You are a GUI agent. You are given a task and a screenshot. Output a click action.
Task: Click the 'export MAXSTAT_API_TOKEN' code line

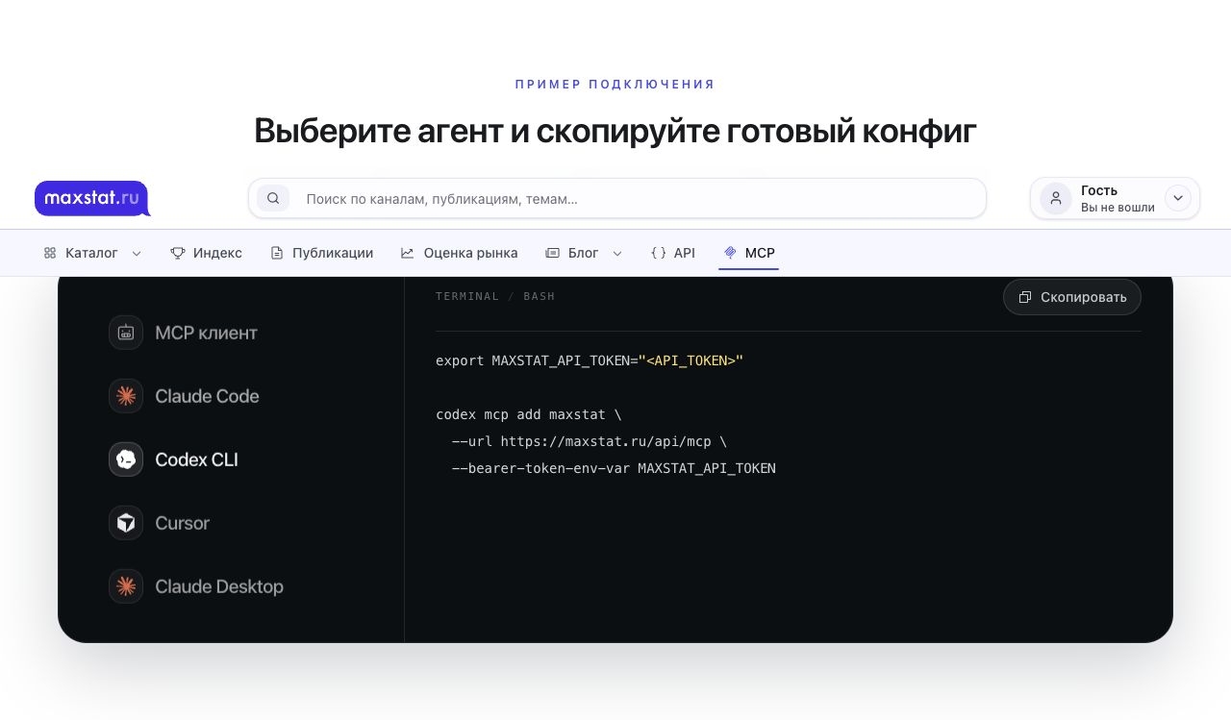coord(590,360)
